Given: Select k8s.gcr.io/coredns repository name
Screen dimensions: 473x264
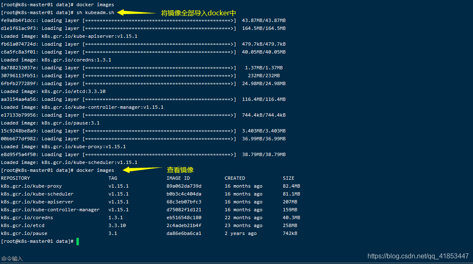Looking at the screenshot, I should [27, 218].
